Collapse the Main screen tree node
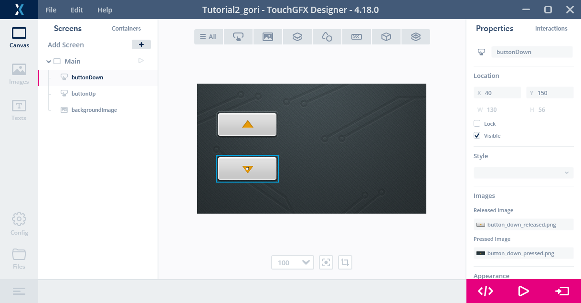The height and width of the screenshot is (303, 581). coord(49,61)
